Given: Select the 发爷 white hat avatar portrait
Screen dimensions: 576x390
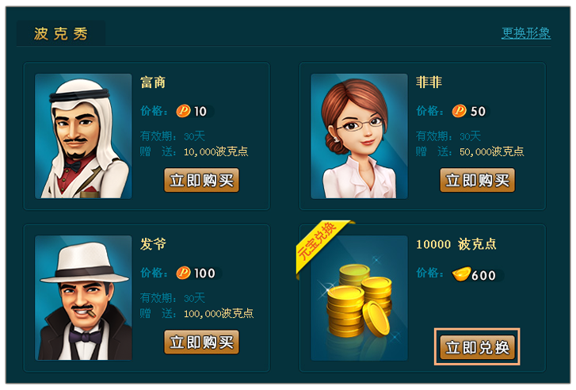Looking at the screenshot, I should coord(83,298).
